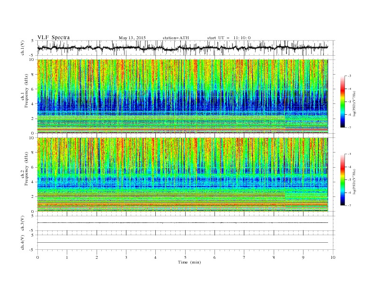Image resolution: width=375 pixels, height=289 pixels.
Task: Click the ch.4 flat voltage trace line
Action: tap(182, 243)
